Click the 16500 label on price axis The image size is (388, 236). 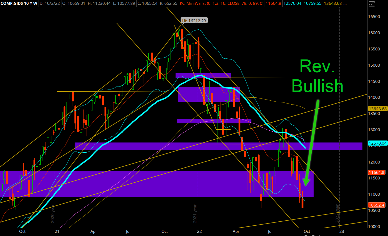(374, 17)
